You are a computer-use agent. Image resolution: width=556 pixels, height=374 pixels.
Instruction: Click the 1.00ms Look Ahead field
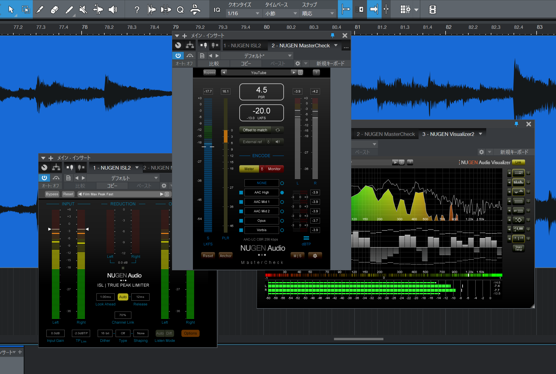tap(106, 297)
